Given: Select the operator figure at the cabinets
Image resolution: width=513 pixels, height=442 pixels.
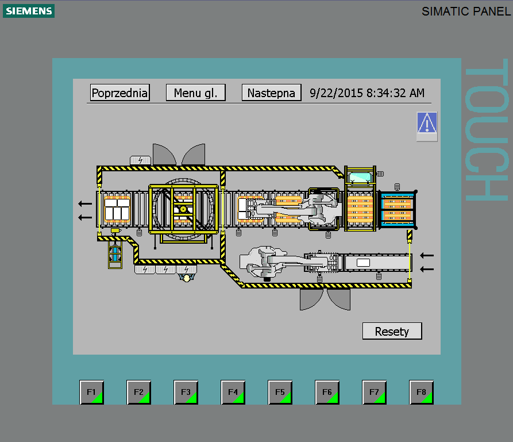Looking at the screenshot, I should pos(187,278).
